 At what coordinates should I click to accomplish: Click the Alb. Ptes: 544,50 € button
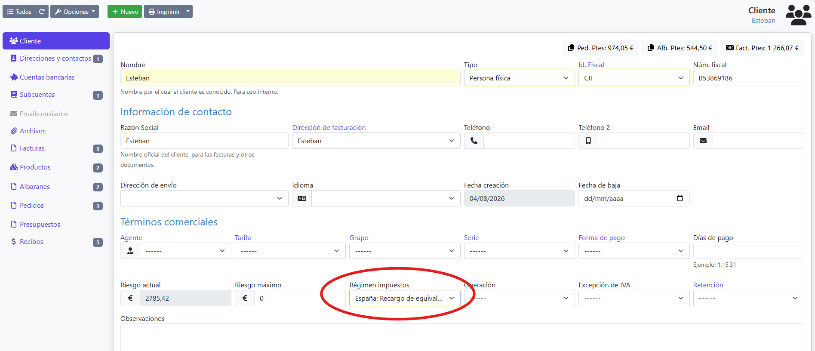[x=680, y=48]
